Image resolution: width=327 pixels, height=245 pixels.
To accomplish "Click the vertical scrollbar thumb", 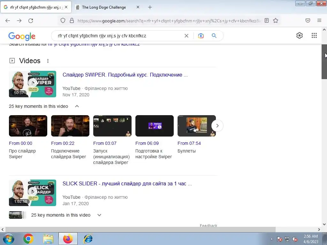I will pos(324,62).
